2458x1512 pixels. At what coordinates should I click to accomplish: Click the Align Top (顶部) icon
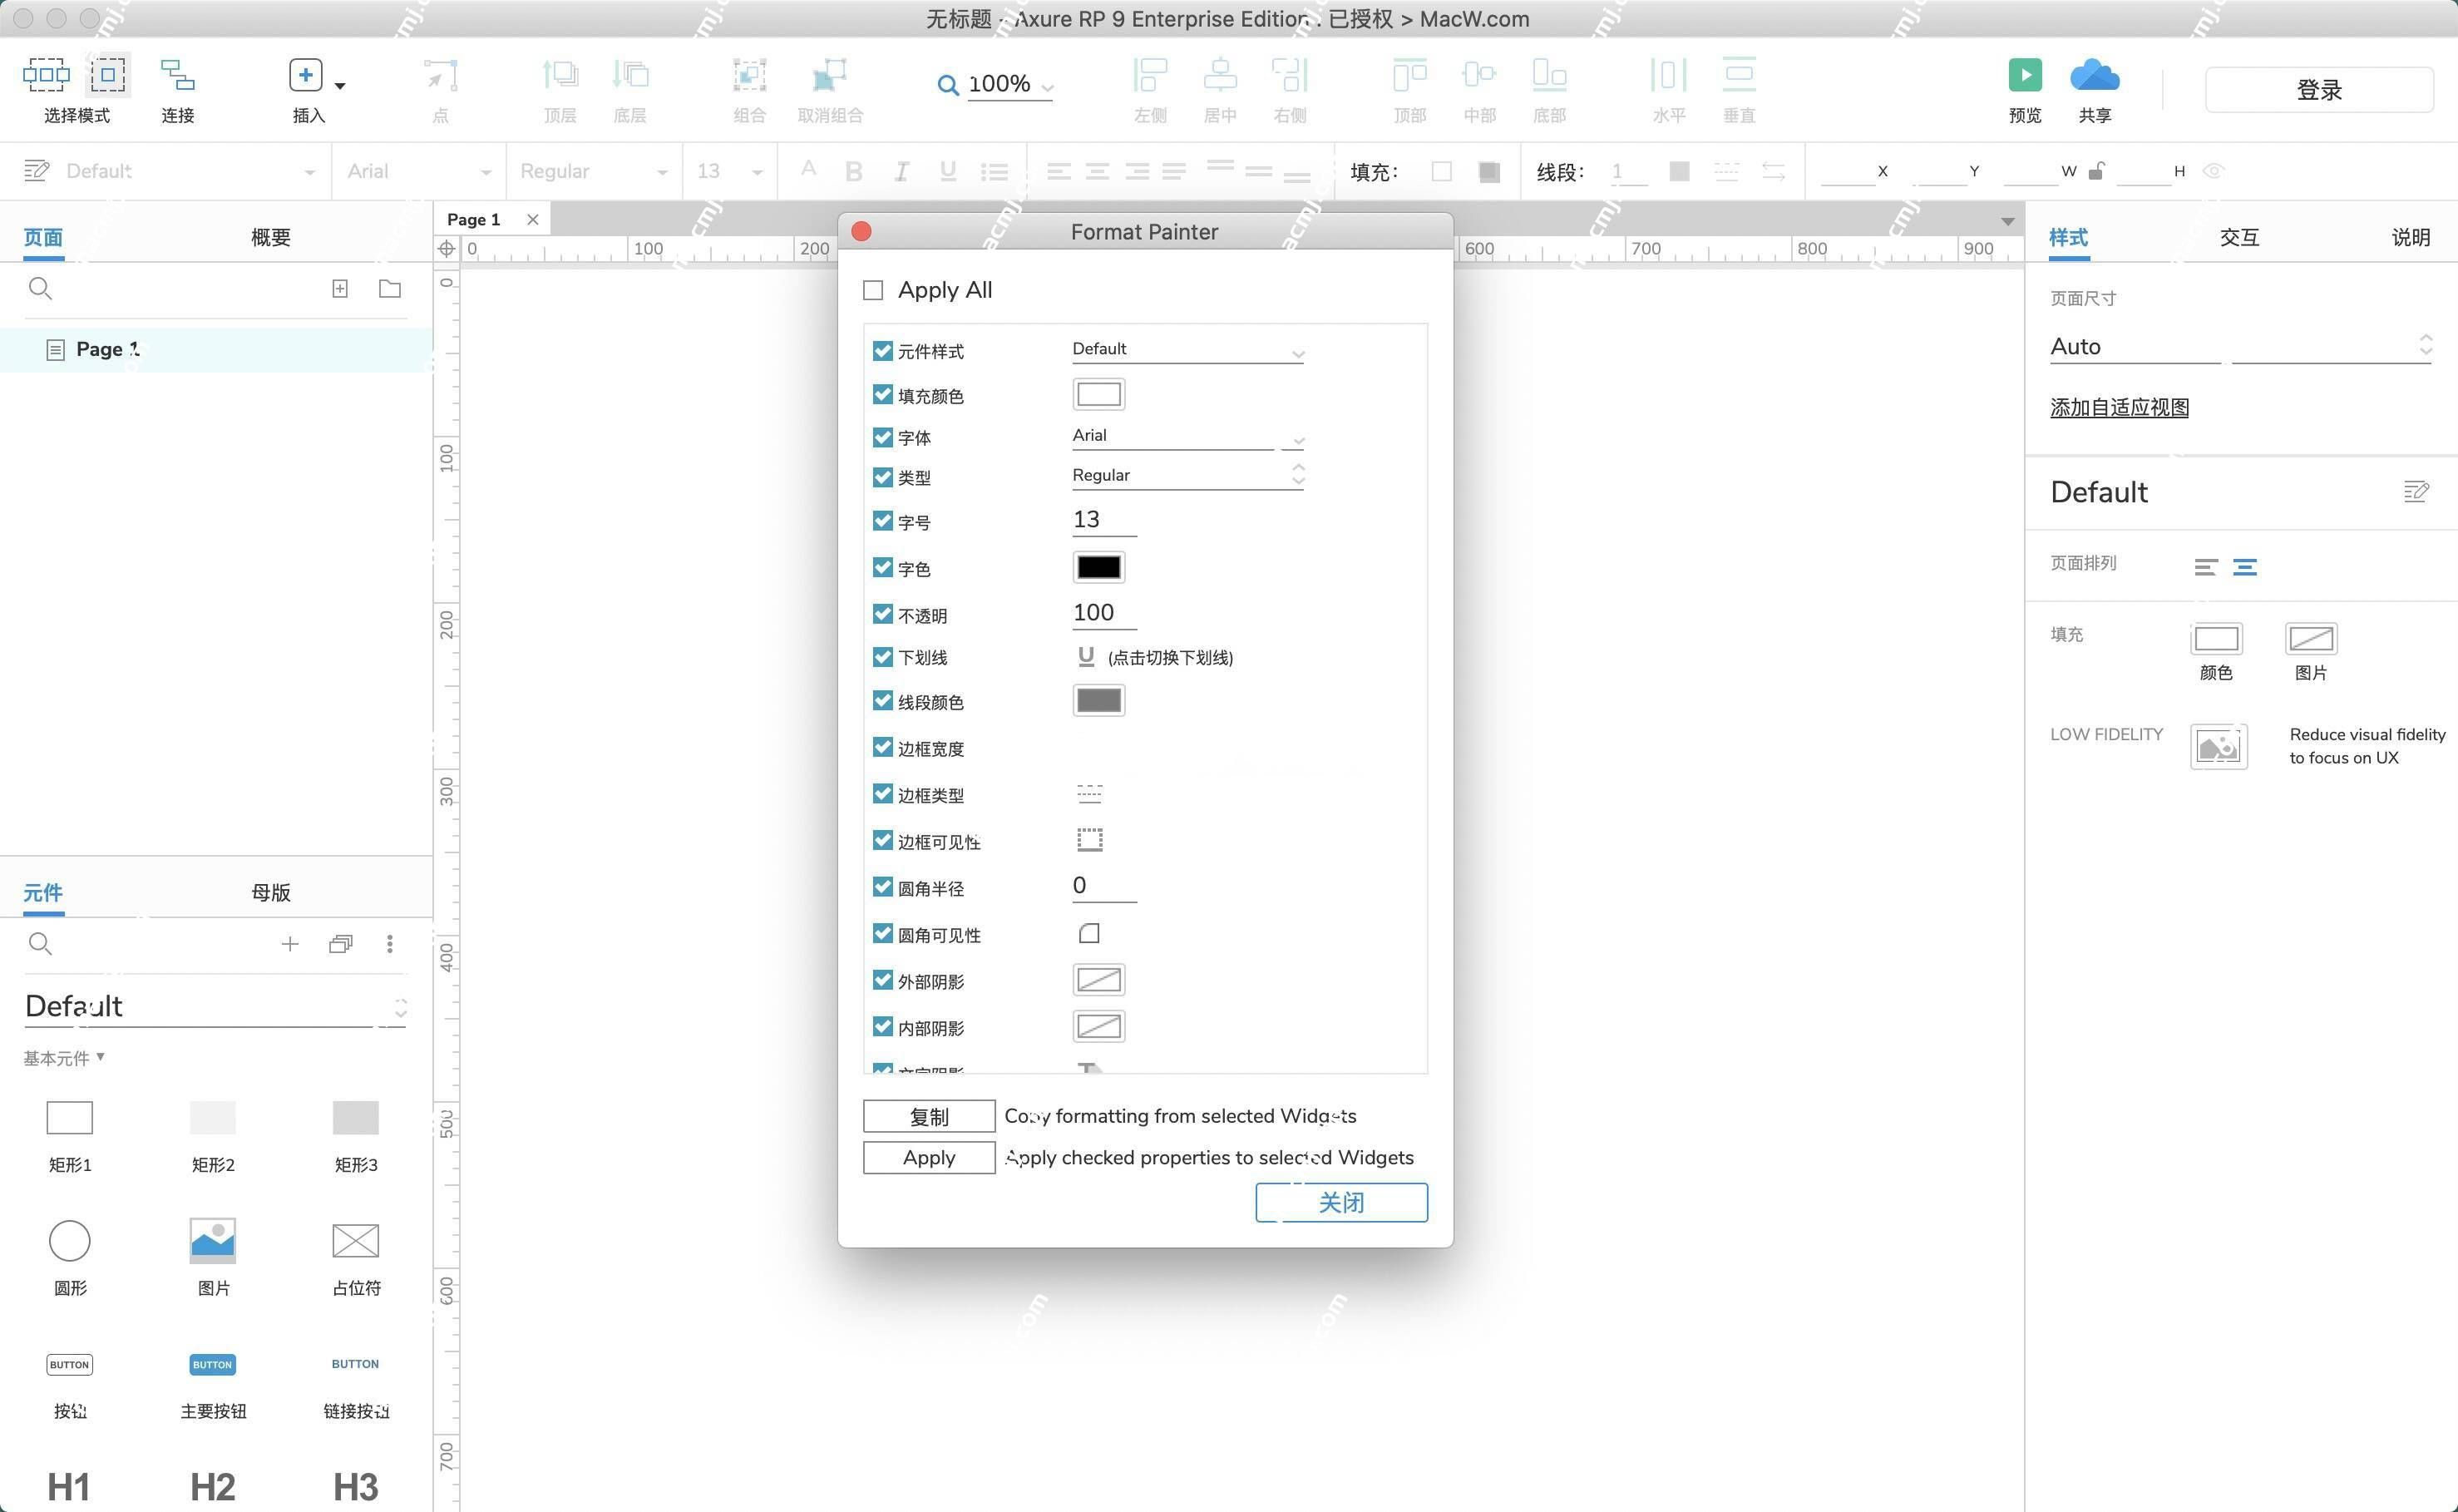1409,75
